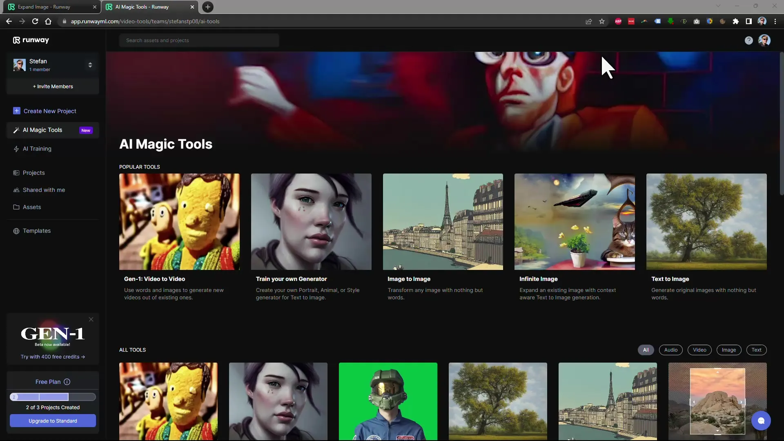Viewport: 784px width, 441px height.
Task: Filter tools by Video category
Action: pos(699,350)
